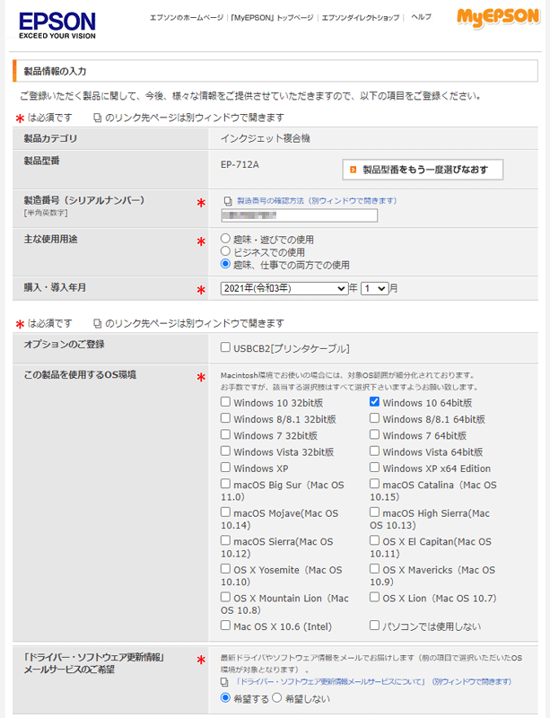Viewport: 550px width, 718px height.
Task: Click 製品型番をもう一度選びなおす button
Action: 423,170
